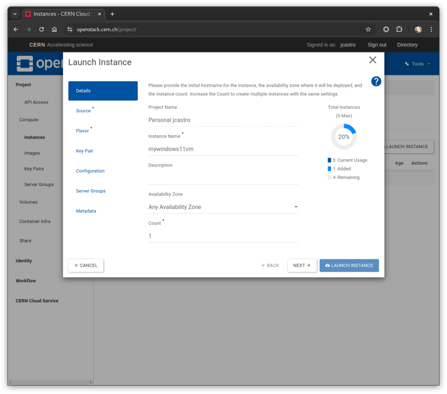Open Chrome's three-dot menu
The width and height of the screenshot is (447, 394).
(431, 29)
